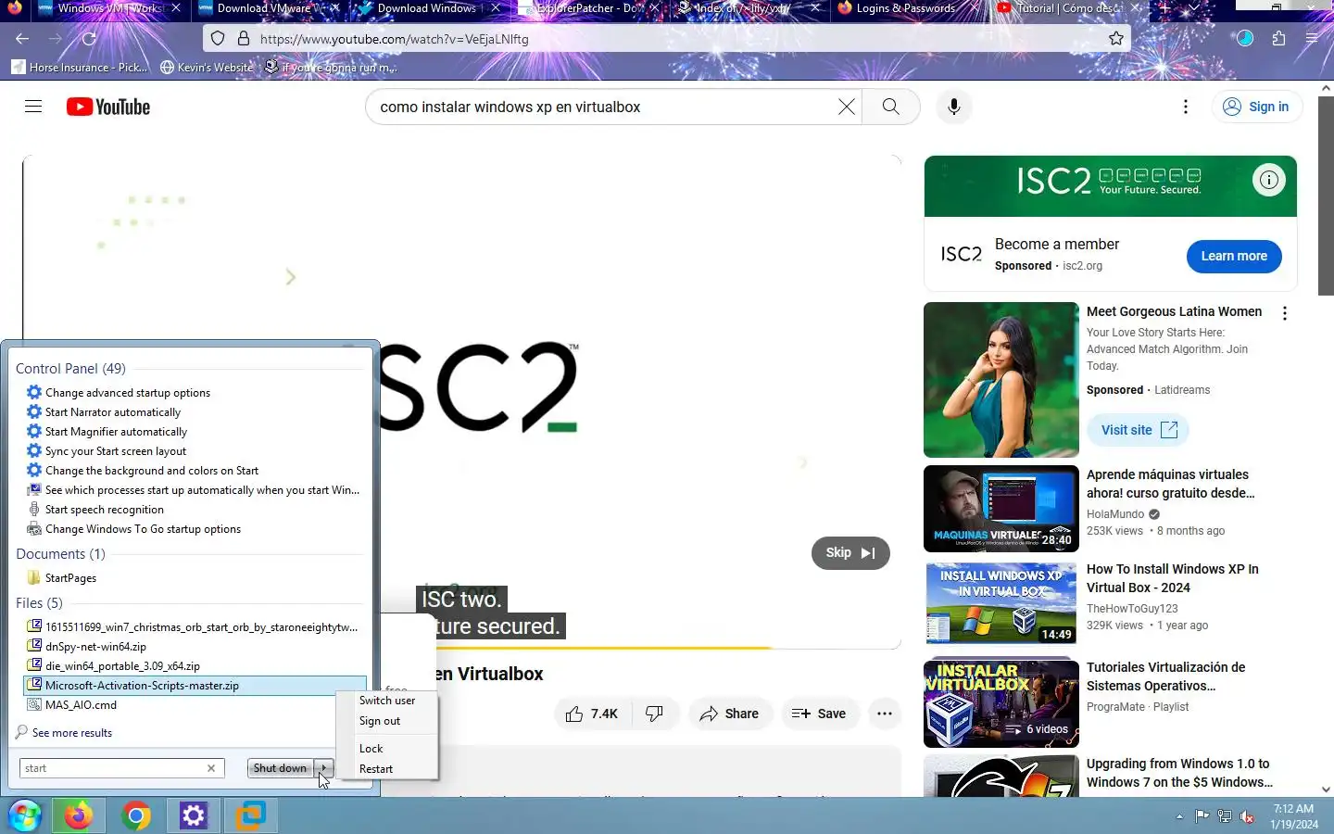Expand the Documents (1) results group
This screenshot has width=1334, height=834.
60,553
